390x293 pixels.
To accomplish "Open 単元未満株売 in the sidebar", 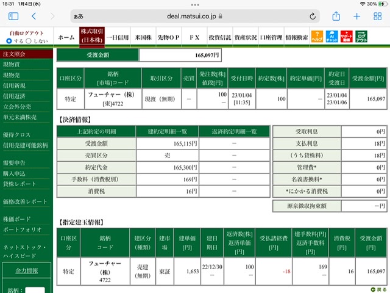I will click(x=19, y=117).
